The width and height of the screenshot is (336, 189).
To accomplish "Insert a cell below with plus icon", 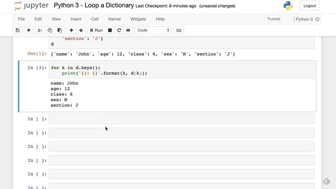I will 28,30.
